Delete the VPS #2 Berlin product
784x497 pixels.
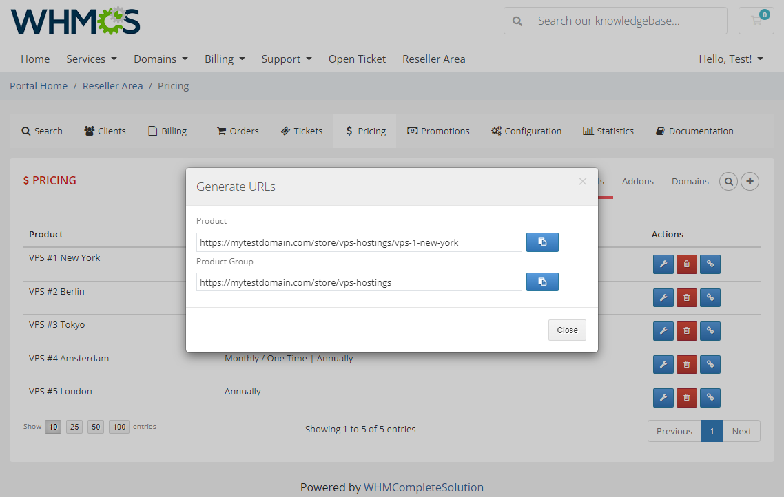point(686,297)
